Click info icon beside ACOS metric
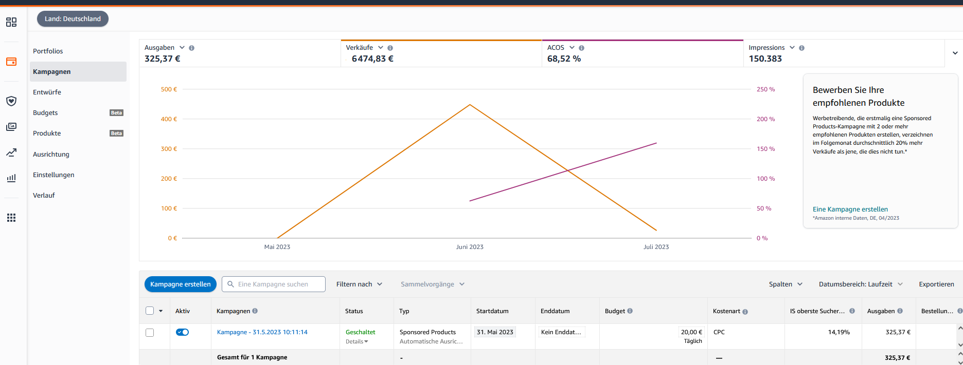The width and height of the screenshot is (963, 365). coord(581,48)
